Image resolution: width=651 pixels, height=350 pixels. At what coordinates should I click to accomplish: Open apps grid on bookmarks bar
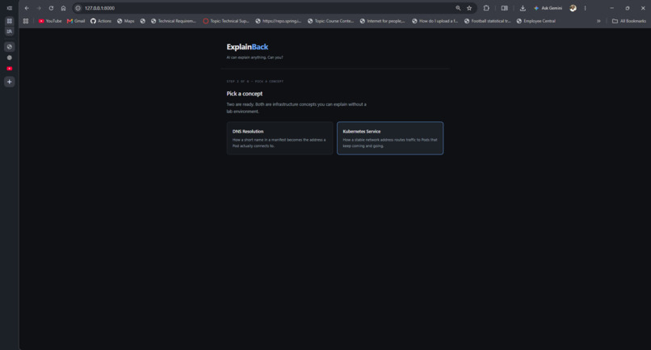pyautogui.click(x=26, y=21)
